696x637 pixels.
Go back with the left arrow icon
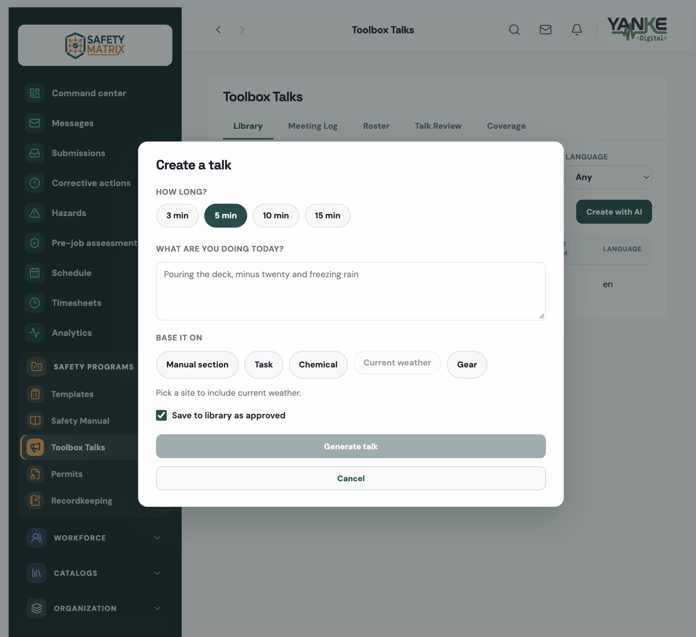click(218, 30)
